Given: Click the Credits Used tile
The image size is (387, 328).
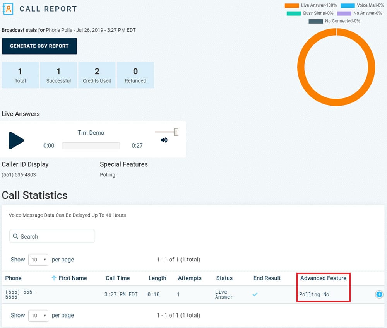Looking at the screenshot, I should click(x=97, y=75).
